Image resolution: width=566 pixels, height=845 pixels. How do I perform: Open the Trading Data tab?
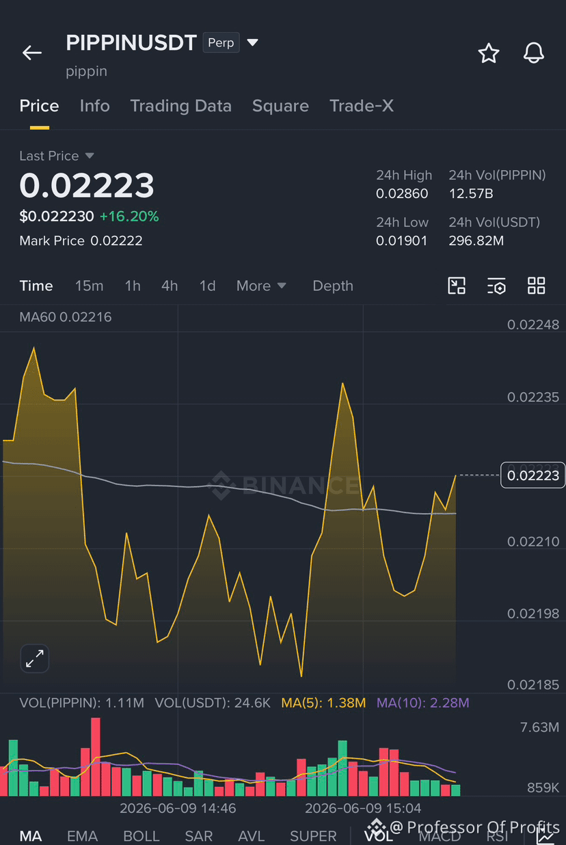coord(180,106)
